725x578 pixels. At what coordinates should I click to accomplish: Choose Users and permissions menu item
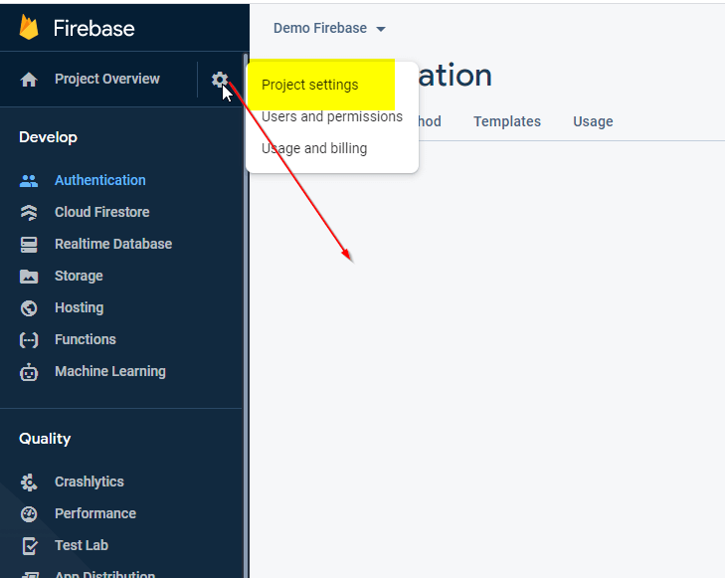[x=332, y=116]
